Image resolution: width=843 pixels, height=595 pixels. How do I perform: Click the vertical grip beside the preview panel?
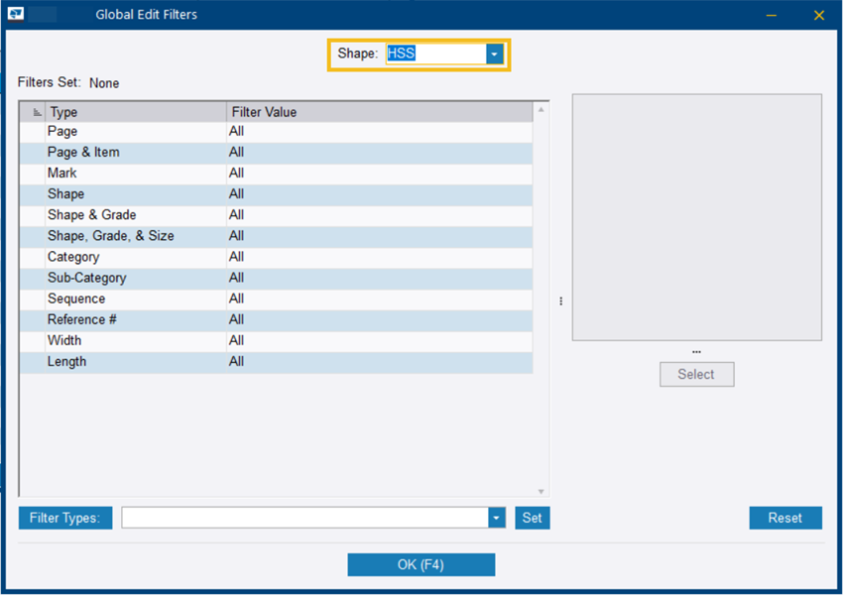pyautogui.click(x=561, y=300)
